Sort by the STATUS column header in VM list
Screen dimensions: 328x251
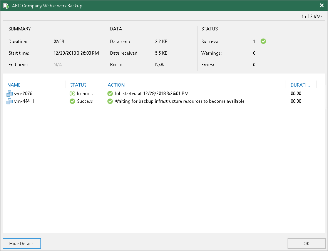[78, 85]
